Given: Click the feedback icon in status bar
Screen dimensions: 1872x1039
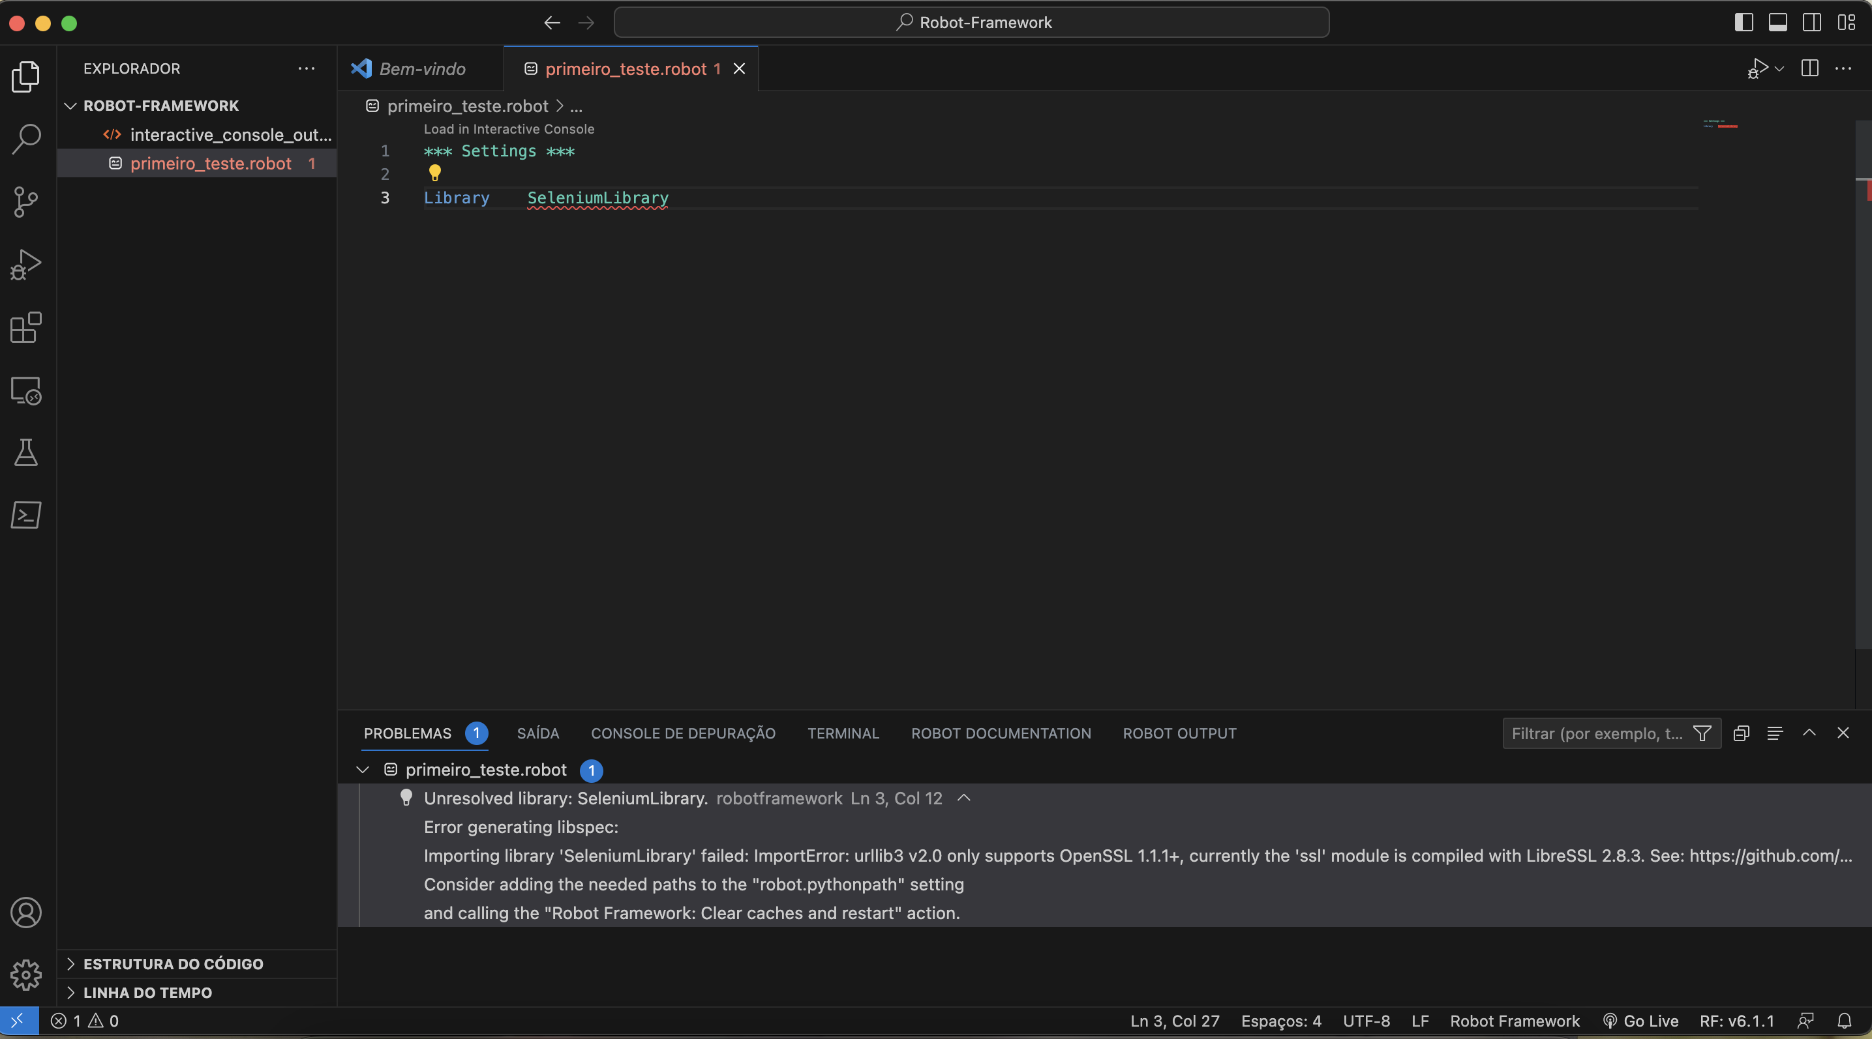Looking at the screenshot, I should click(x=1805, y=1021).
